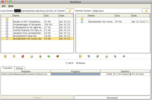
Task: Browse local folder with the folder button
Action: [x=70, y=11]
